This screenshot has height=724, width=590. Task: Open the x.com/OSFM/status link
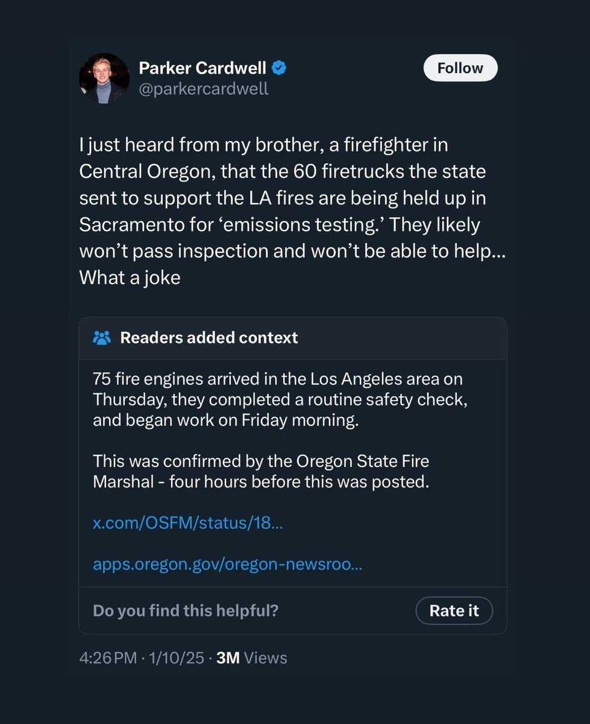[187, 522]
